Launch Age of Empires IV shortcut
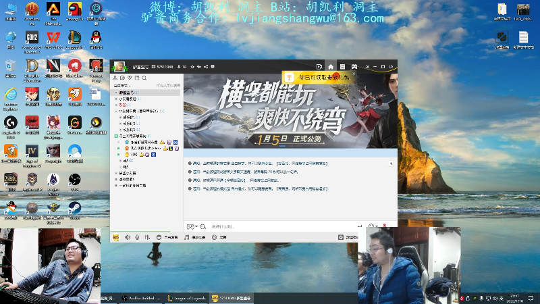Image resolution: width=540 pixels, height=304 pixels. click(x=32, y=156)
